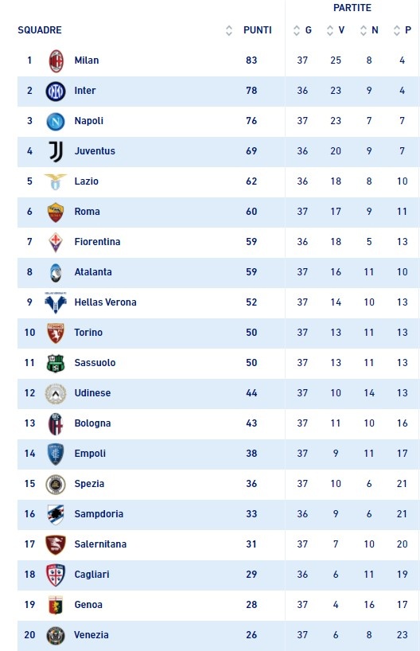Viewport: 420px width, 651px height.
Task: Click the Torino bull crest icon
Action: tap(56, 333)
